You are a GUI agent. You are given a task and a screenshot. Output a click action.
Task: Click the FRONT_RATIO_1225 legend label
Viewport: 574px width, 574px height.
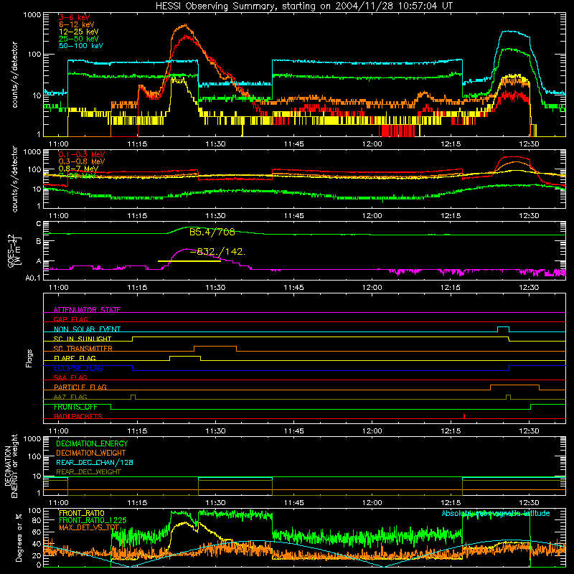(x=93, y=520)
